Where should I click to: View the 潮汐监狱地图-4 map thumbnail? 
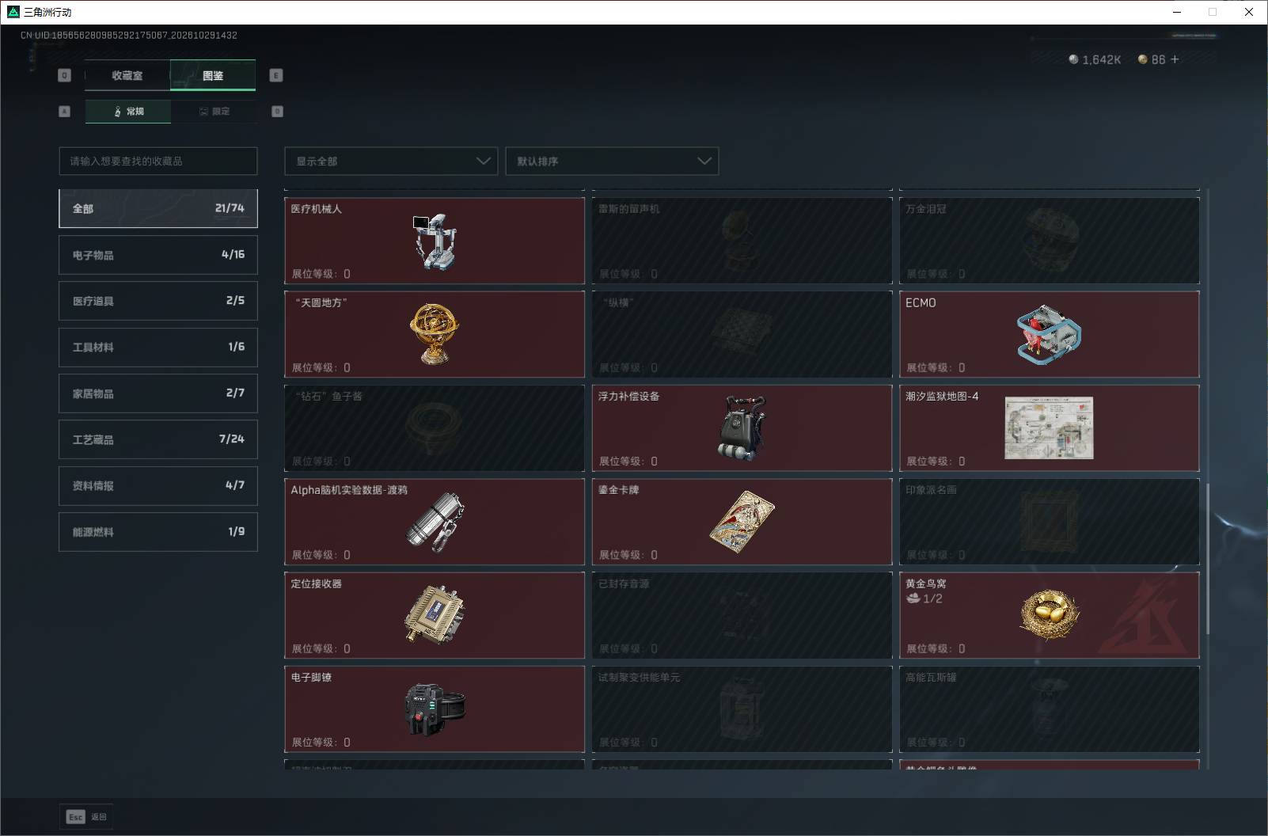pos(1049,427)
